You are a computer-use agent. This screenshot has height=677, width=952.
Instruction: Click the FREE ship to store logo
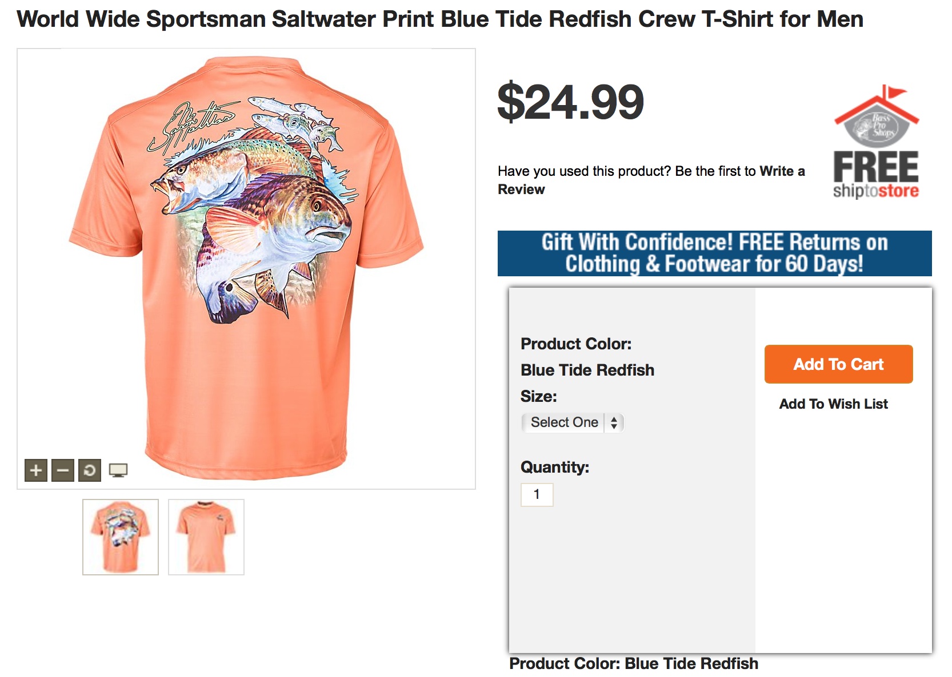(x=875, y=143)
